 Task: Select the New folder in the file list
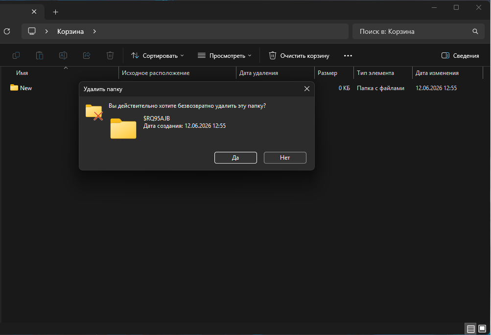(21, 88)
